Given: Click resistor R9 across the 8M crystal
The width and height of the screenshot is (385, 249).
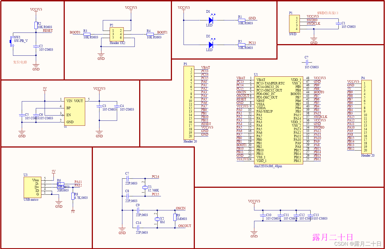Looking at the screenshot, I should 175,217.
